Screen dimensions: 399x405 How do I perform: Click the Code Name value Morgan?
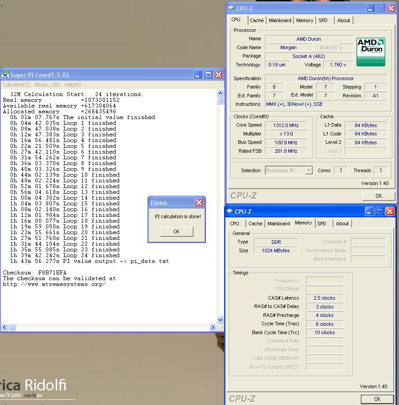pos(288,47)
